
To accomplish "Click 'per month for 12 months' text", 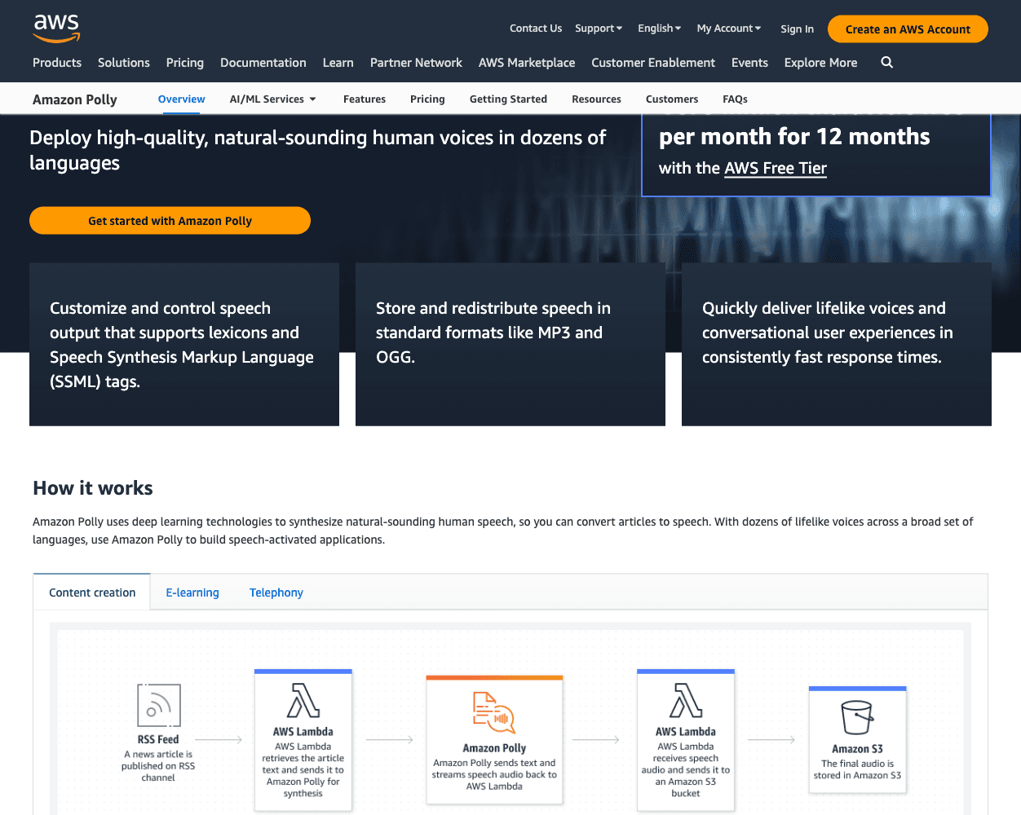I will coord(794,136).
